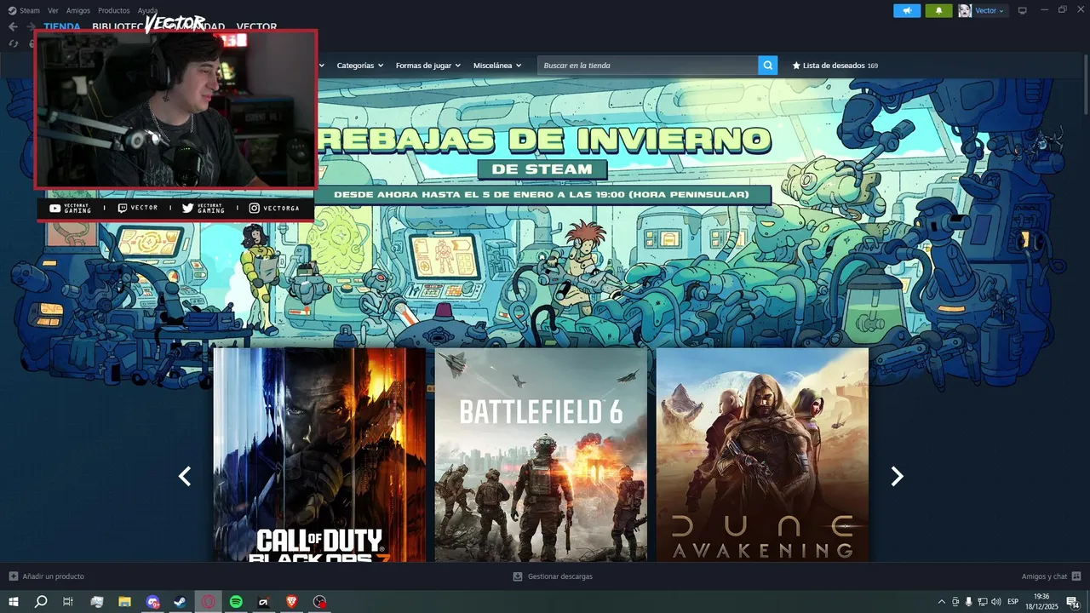Expand the Miscelánea dropdown
This screenshot has width=1090, height=613.
pos(497,66)
